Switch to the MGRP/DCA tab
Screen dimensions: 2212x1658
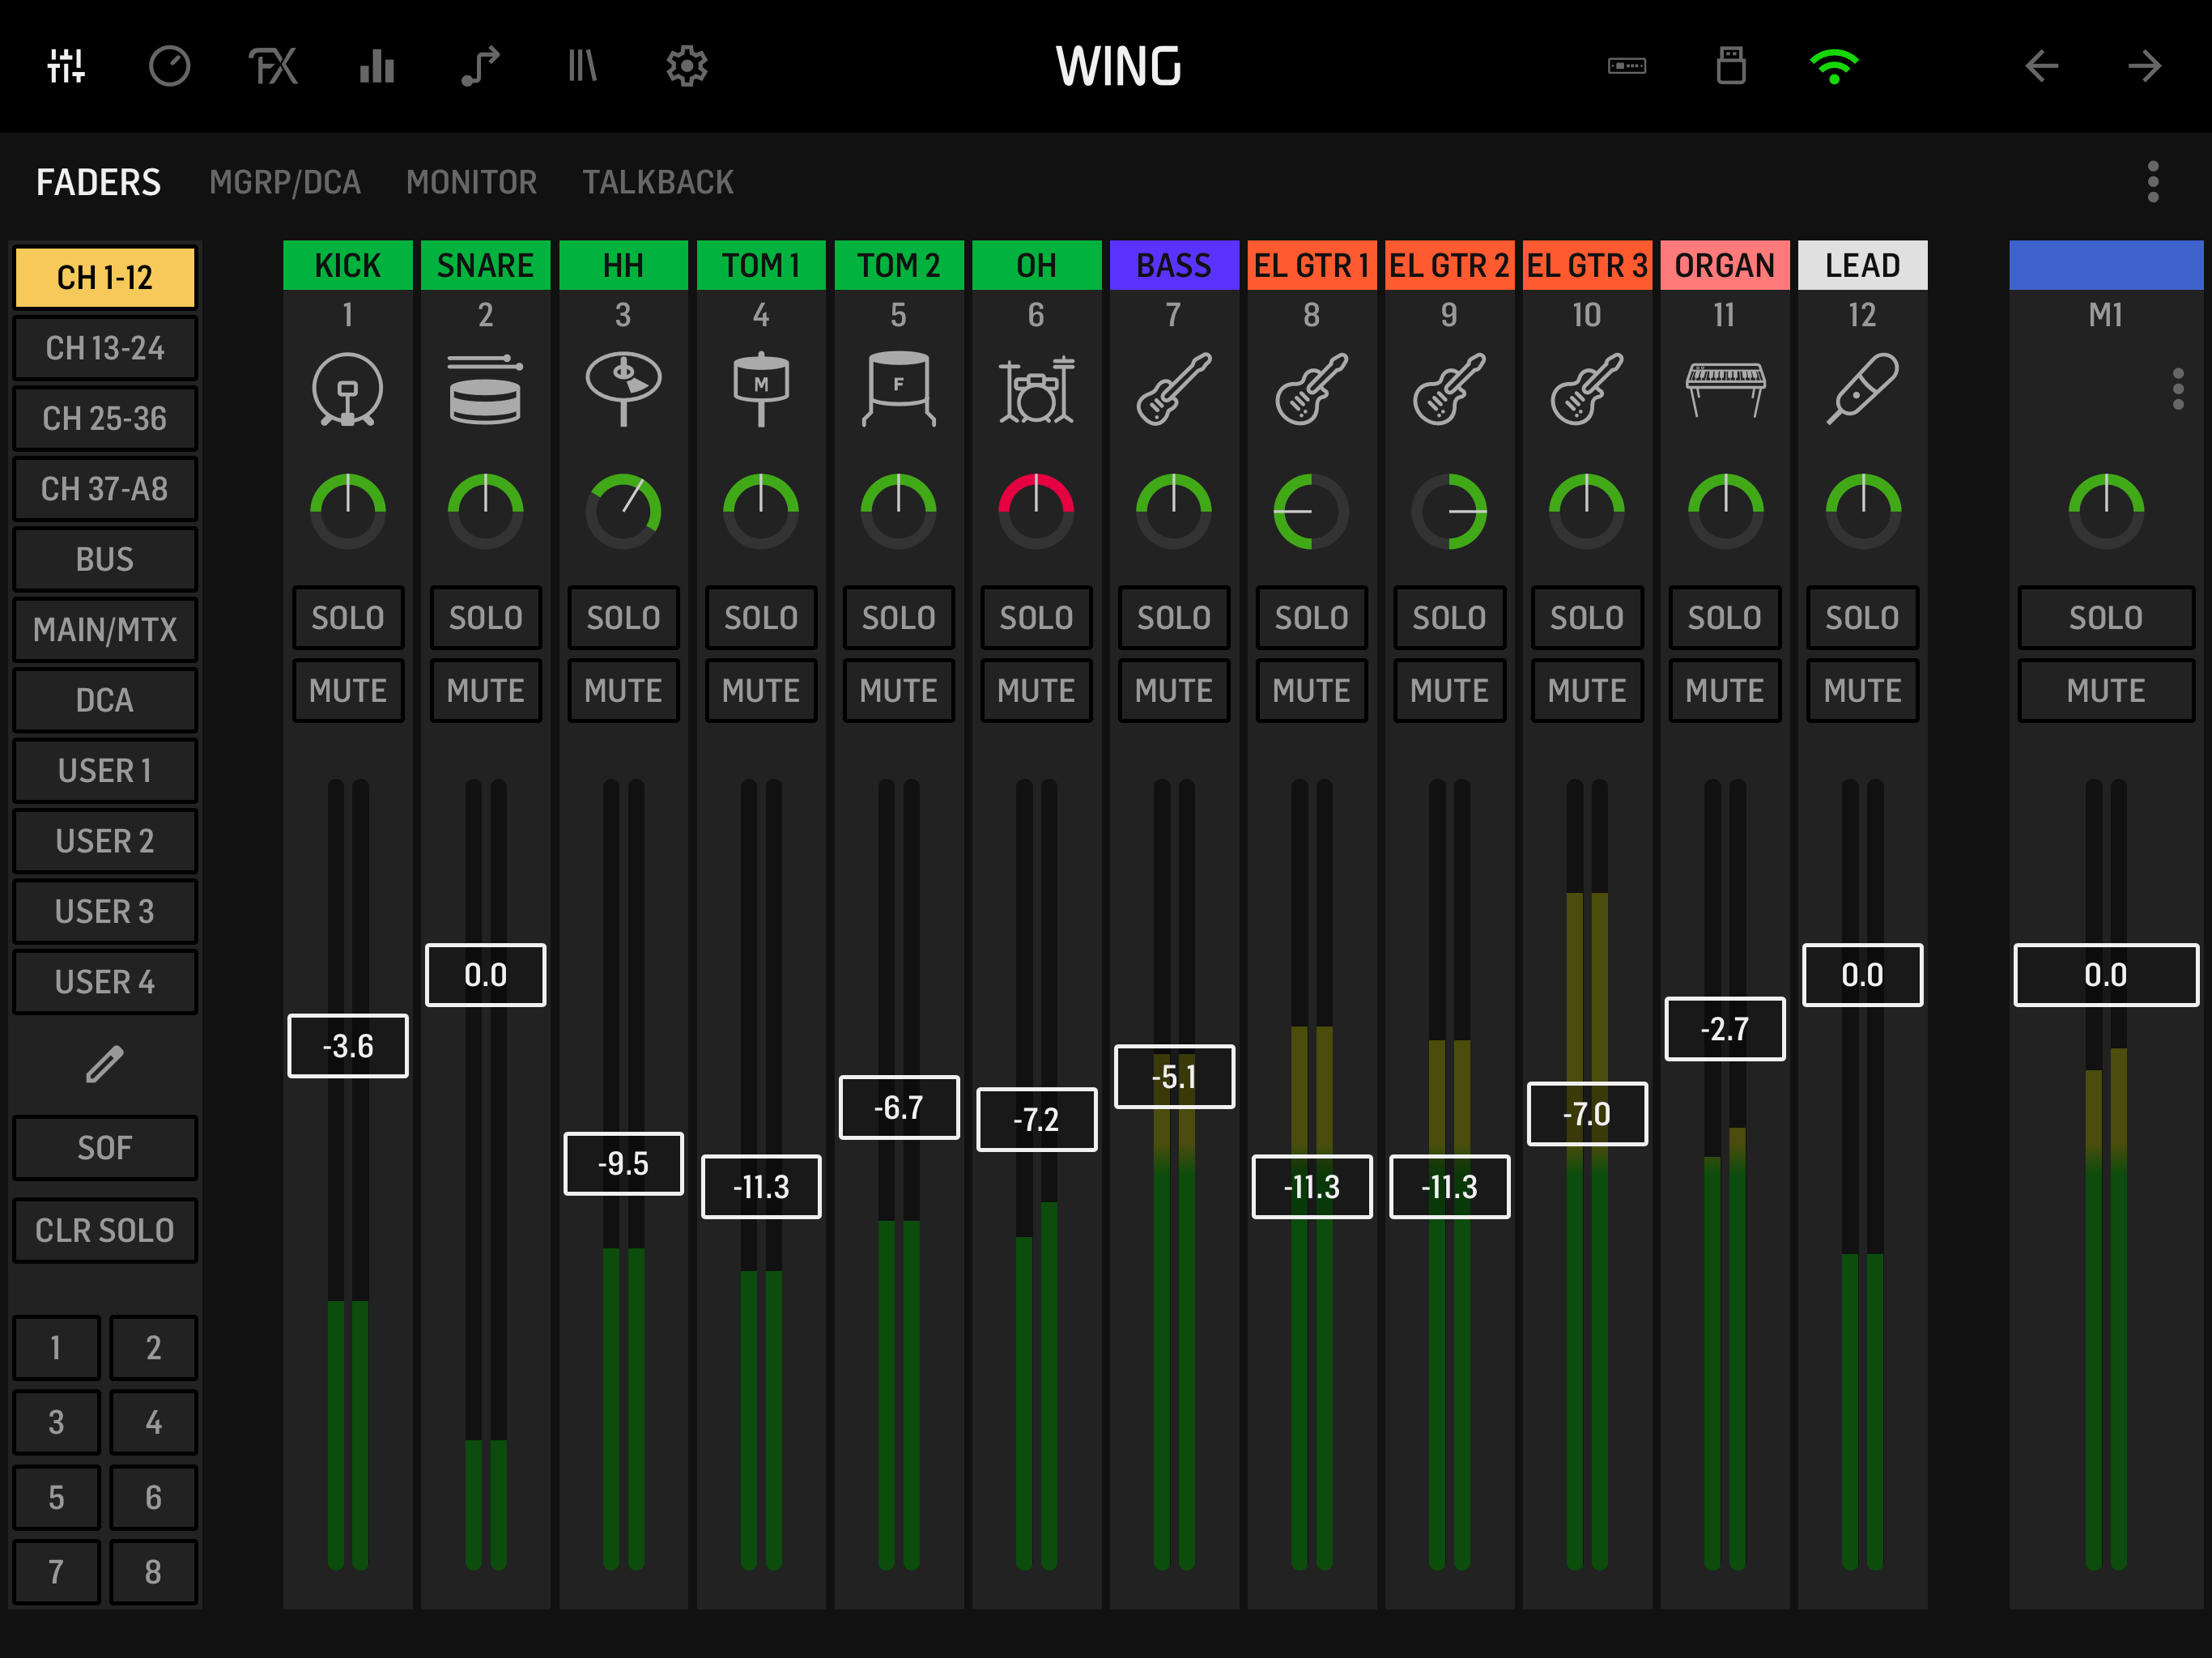(x=285, y=182)
